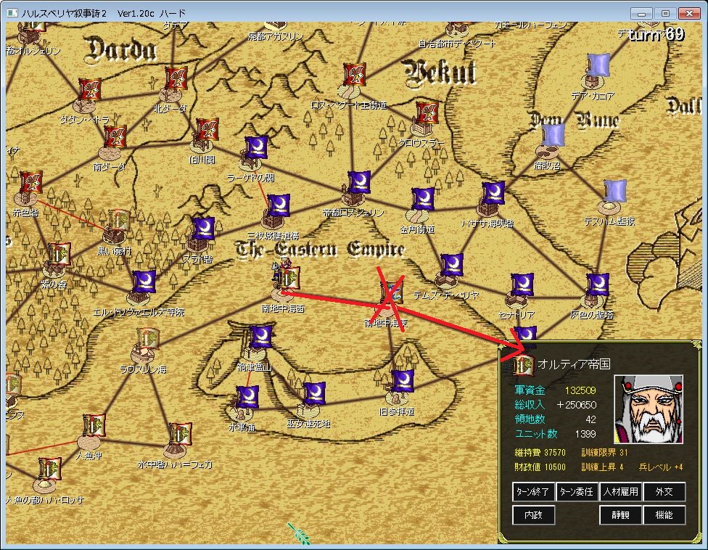Minimize the game window
708x550 pixels.
pos(641,13)
